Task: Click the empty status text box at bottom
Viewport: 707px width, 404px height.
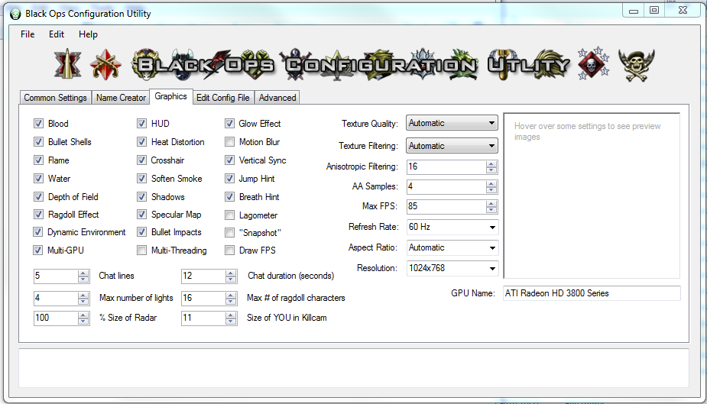Action: point(354,368)
